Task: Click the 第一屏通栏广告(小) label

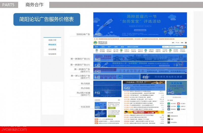Action: coord(80,65)
